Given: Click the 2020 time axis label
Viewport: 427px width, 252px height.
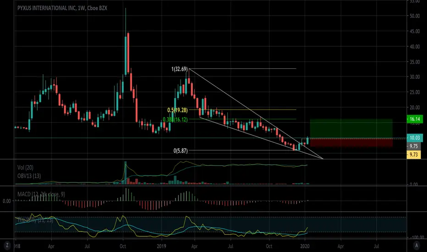Looking at the screenshot, I should click(x=305, y=247).
